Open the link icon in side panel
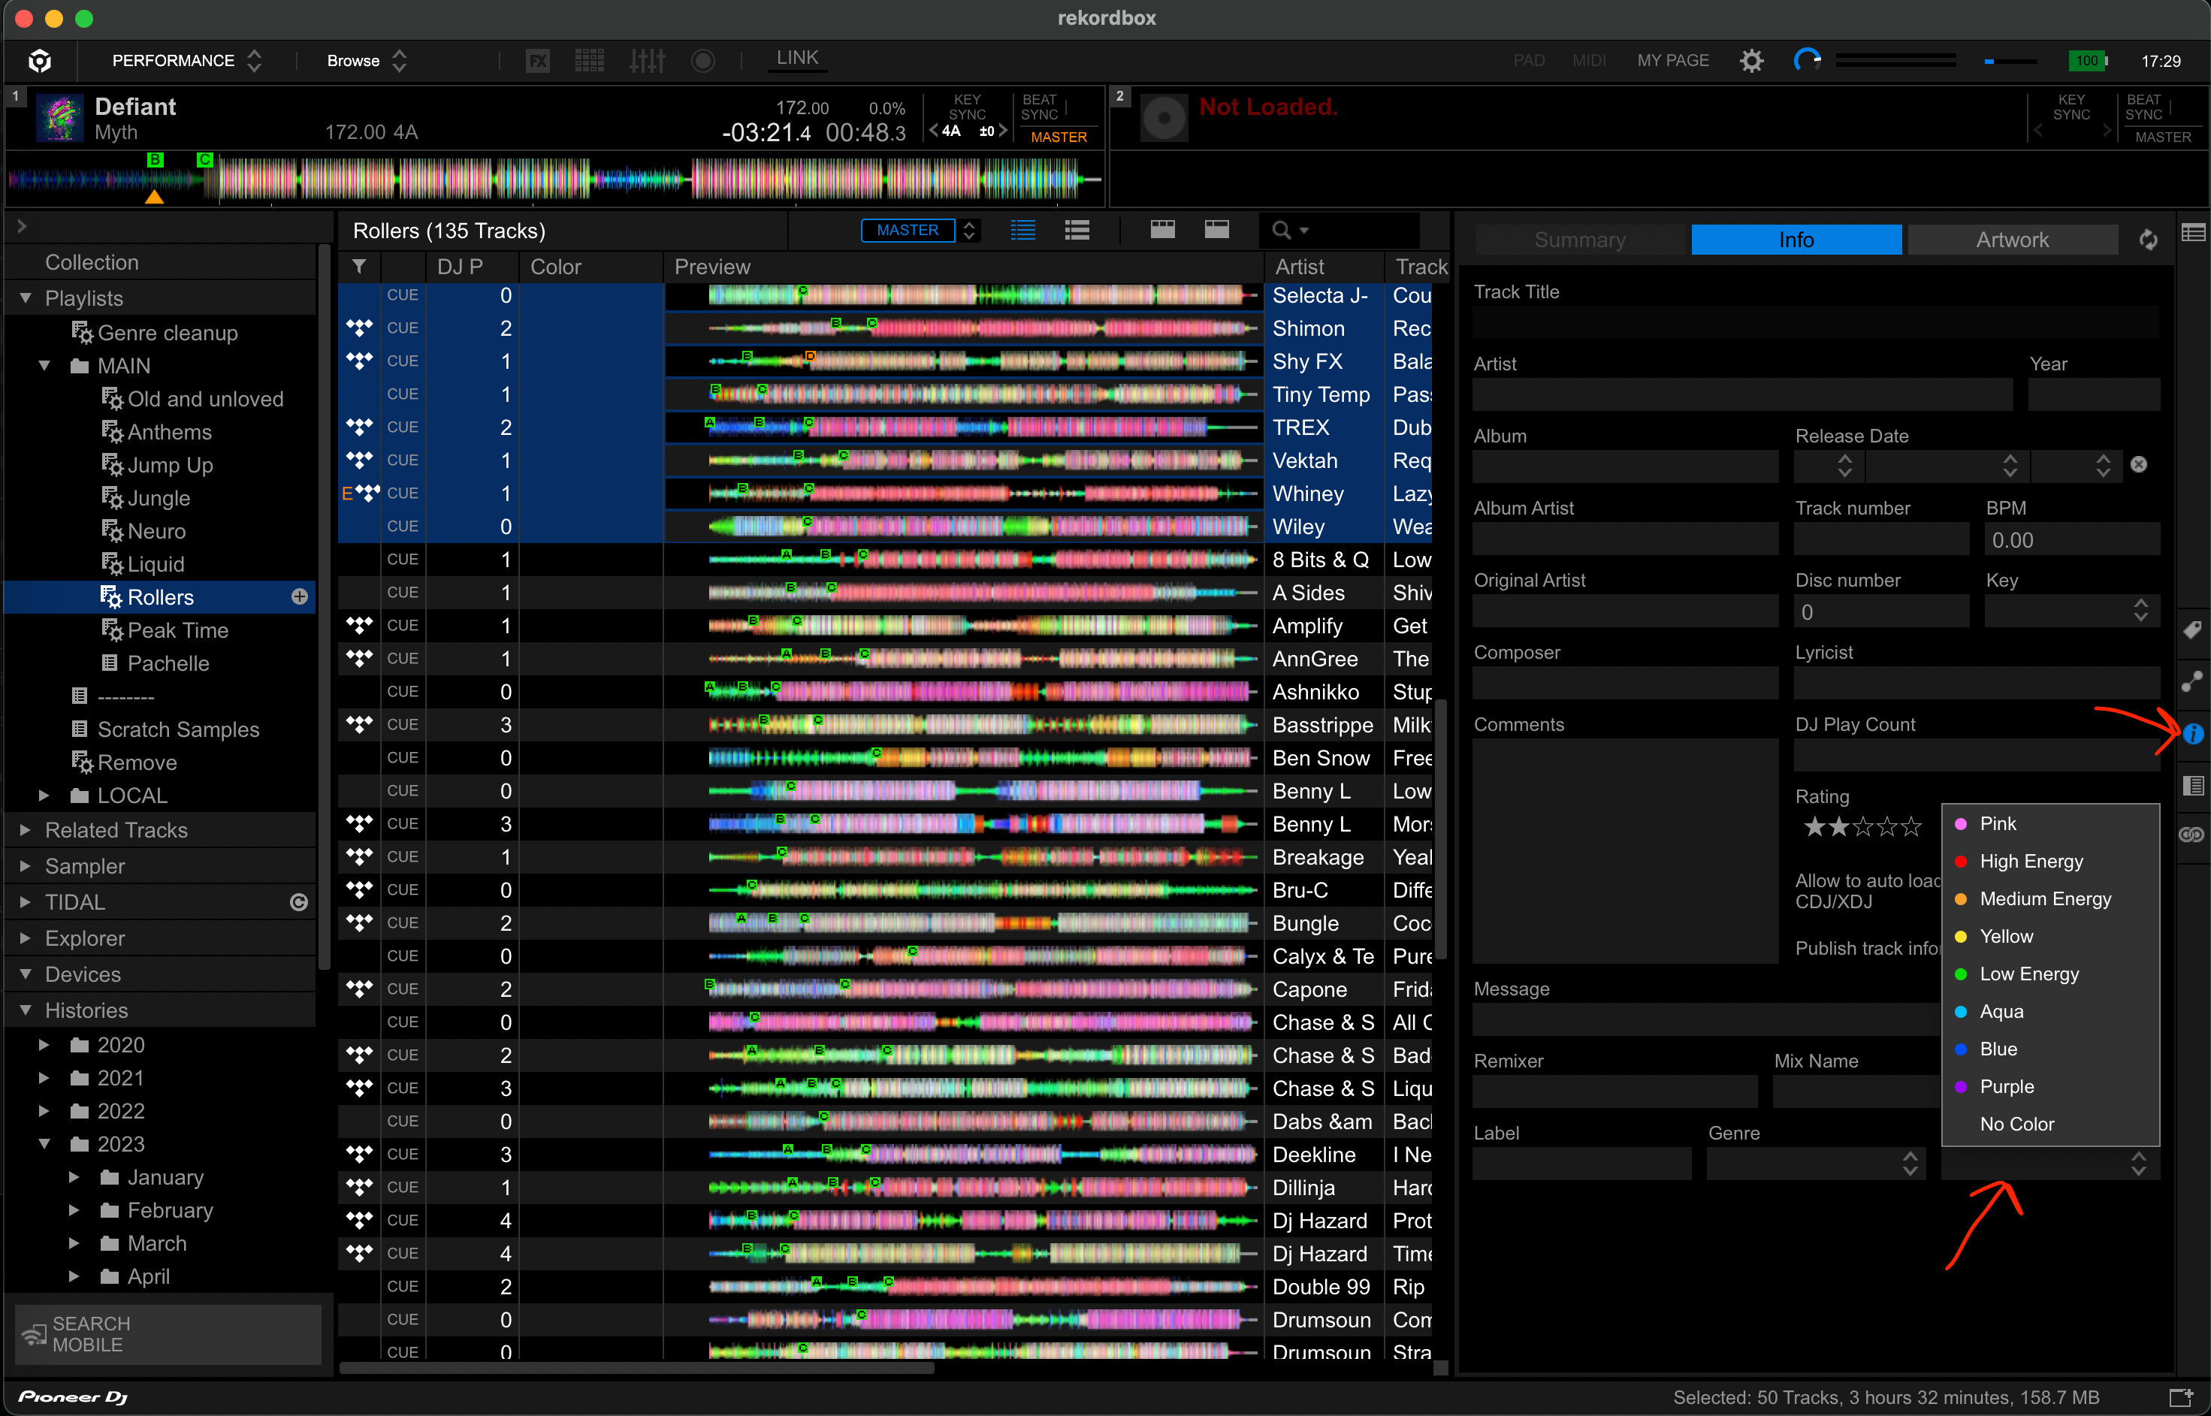 [2193, 835]
